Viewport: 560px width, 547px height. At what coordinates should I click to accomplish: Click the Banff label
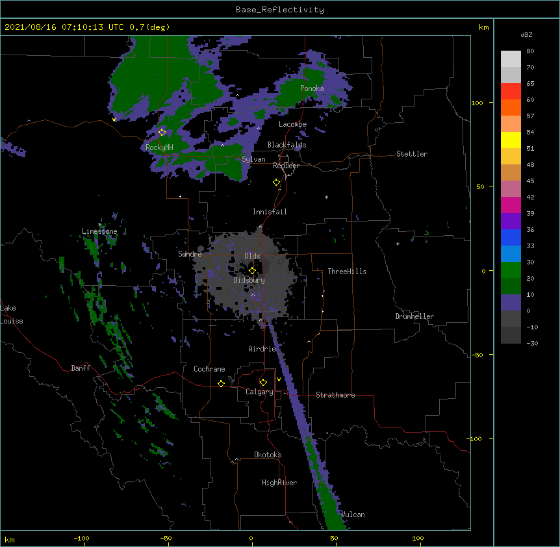coord(81,368)
